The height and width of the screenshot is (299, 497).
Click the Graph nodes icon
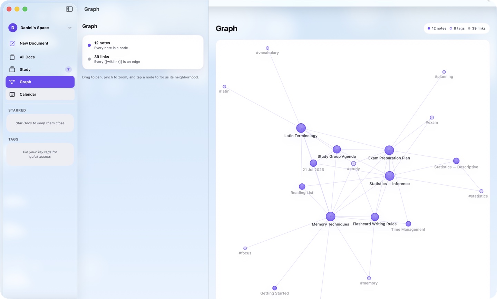[12, 82]
